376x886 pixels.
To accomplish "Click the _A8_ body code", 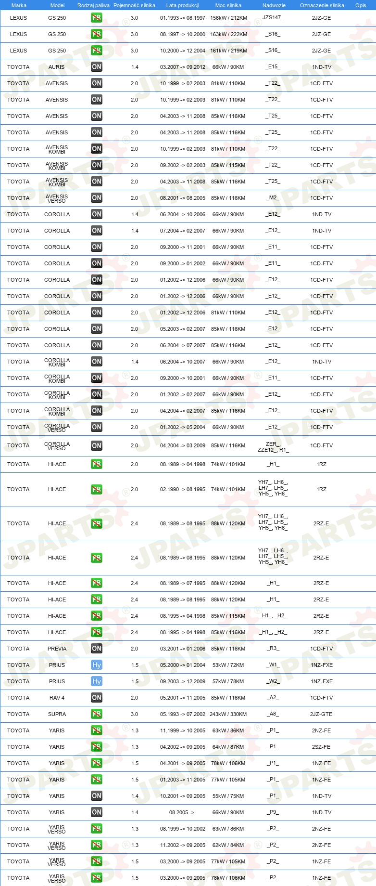I will tap(273, 714).
